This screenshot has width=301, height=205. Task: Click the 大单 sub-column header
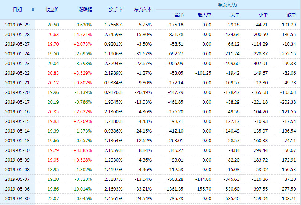tap(235, 15)
